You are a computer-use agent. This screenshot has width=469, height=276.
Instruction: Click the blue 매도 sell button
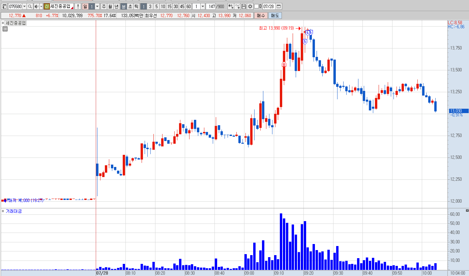[x=275, y=15]
